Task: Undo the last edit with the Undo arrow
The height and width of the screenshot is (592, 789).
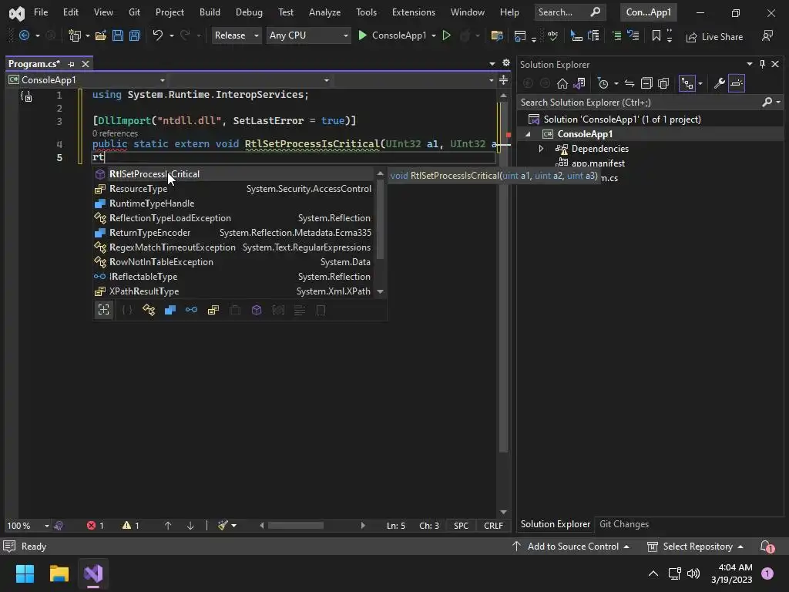Action: (x=157, y=35)
